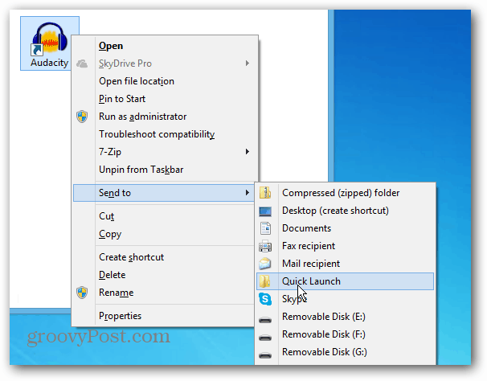Choose Delete from the context menu
The height and width of the screenshot is (381, 487).
point(164,275)
